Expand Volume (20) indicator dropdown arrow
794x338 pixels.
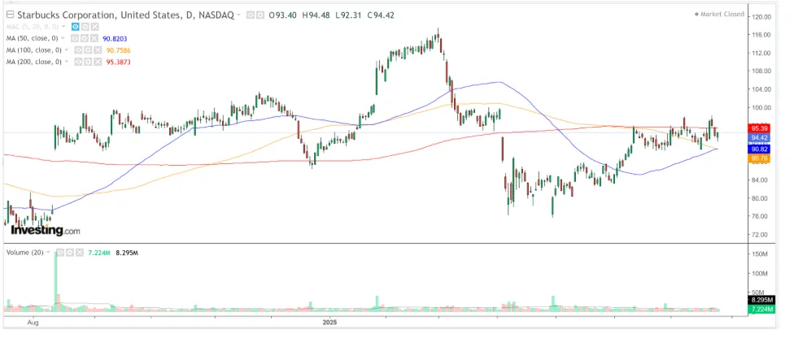(x=48, y=253)
